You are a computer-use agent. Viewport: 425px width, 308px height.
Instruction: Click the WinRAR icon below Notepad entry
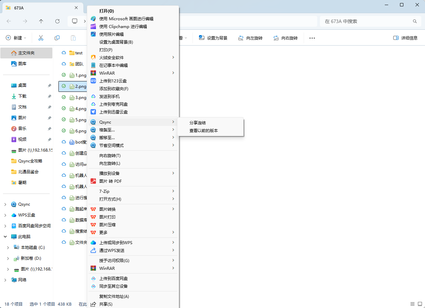pyautogui.click(x=93, y=73)
